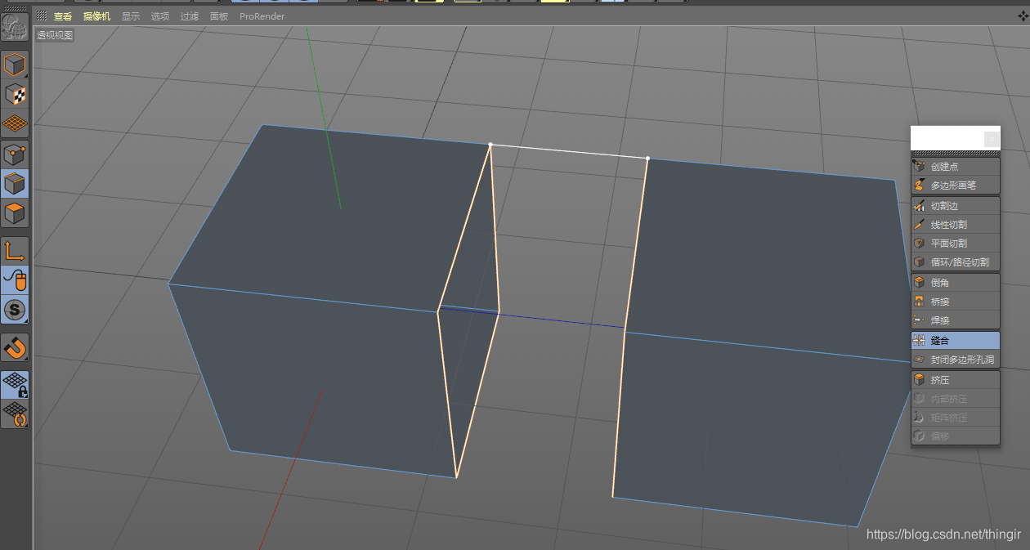Open the 摄像机 viewport menu
The width and height of the screenshot is (1030, 550).
point(96,16)
